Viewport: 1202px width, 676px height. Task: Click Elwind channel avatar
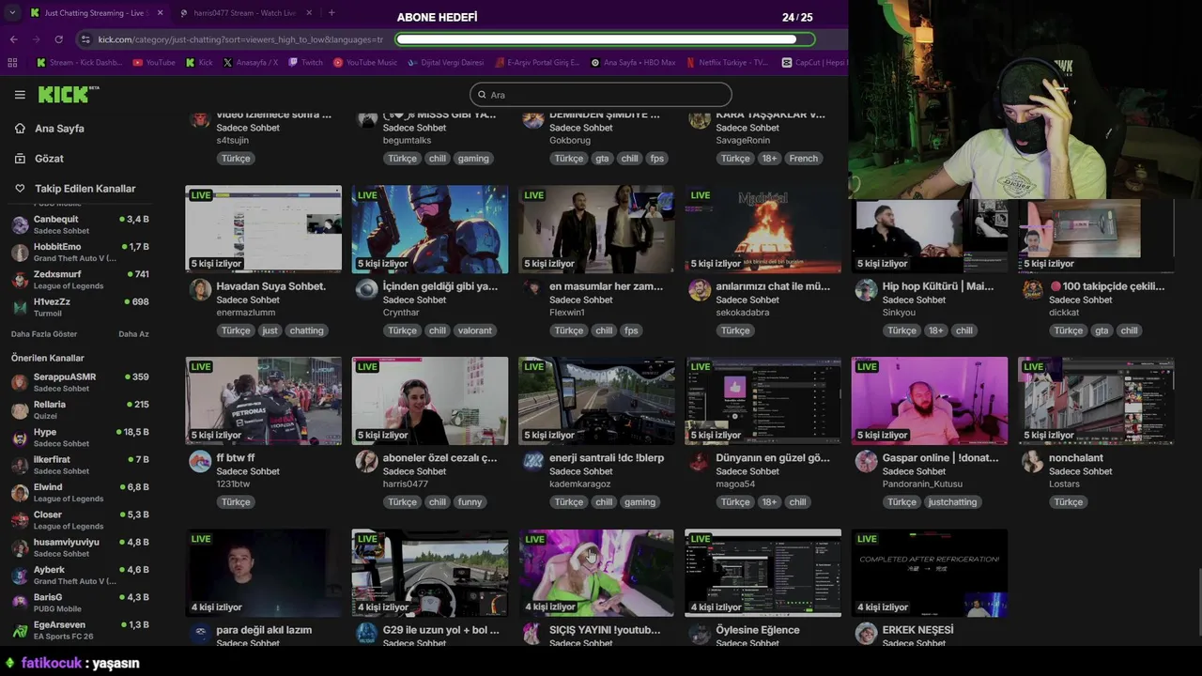(19, 493)
